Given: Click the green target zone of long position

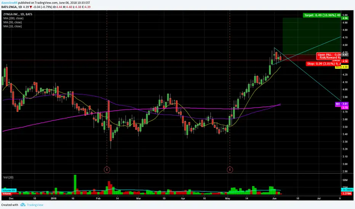Looking at the screenshot, I should coord(312,36).
